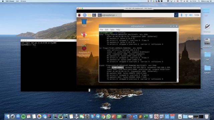Open Photos from the Dock
Viewport: 214px width, 120px height.
point(39,116)
